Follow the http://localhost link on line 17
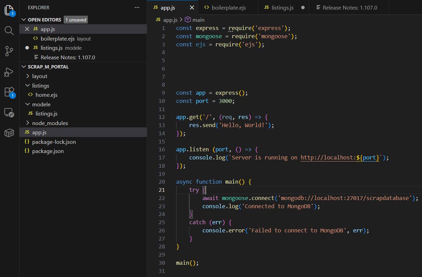422x277 pixels. [340, 157]
